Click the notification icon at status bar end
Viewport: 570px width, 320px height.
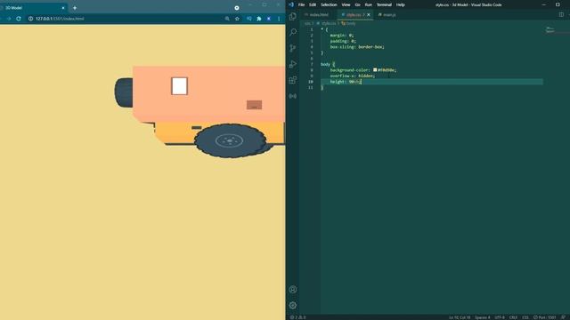click(x=563, y=317)
